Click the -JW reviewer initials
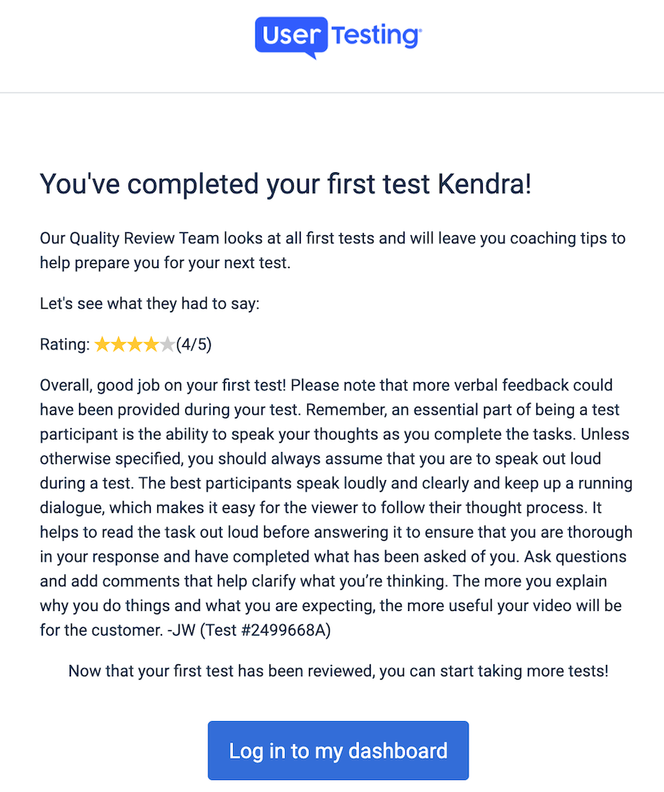 click(x=181, y=630)
